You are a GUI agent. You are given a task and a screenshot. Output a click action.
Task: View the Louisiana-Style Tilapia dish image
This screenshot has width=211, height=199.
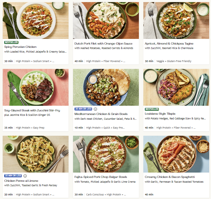[176, 87]
